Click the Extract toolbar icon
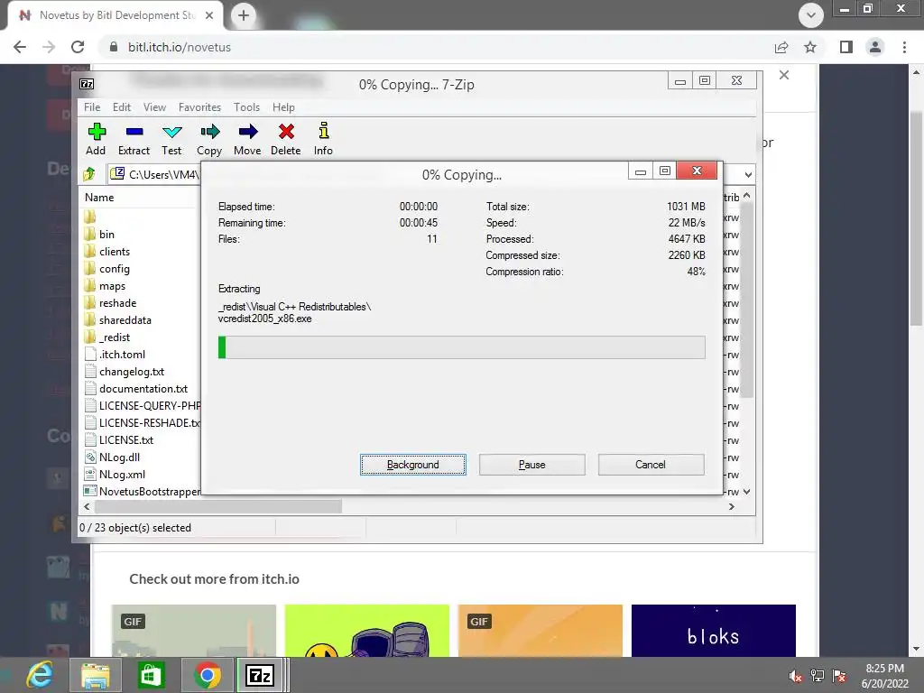924x693 pixels. (x=134, y=140)
